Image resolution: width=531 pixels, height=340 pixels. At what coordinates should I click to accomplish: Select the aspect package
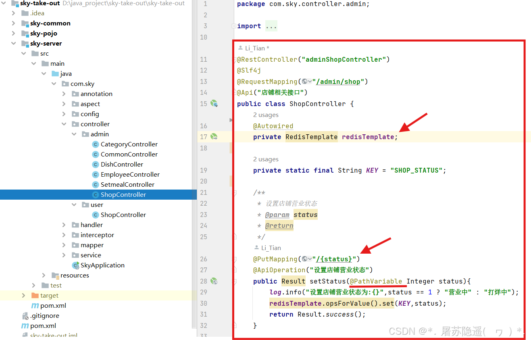pyautogui.click(x=90, y=104)
